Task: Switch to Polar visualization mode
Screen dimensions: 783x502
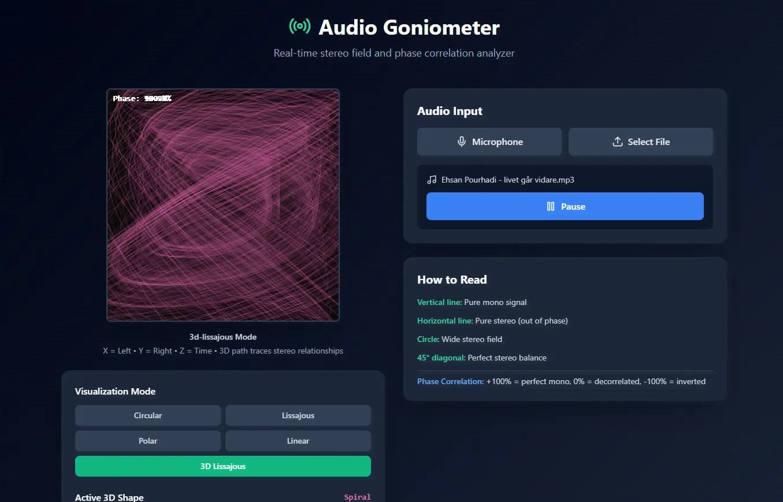Action: [147, 440]
